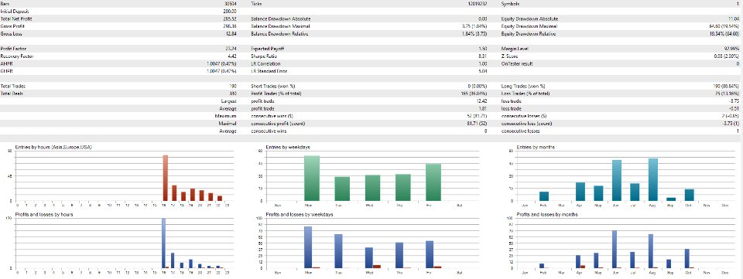The image size is (743, 279).
Task: Click the hour 16 blue bar in Profits and losses by hours
Action: pos(163,243)
